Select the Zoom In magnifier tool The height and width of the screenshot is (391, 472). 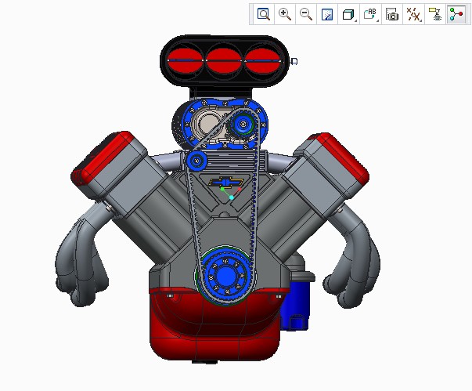(285, 14)
